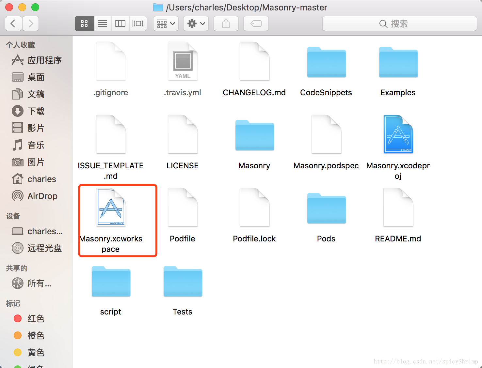Open 下载 in the sidebar
This screenshot has height=368, width=482.
click(37, 111)
